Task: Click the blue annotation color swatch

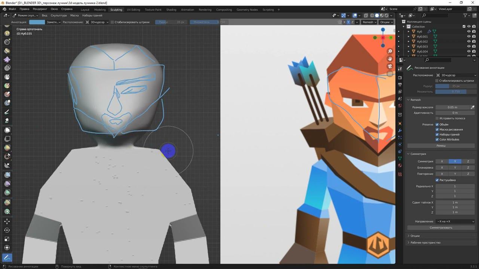Action: [x=37, y=22]
